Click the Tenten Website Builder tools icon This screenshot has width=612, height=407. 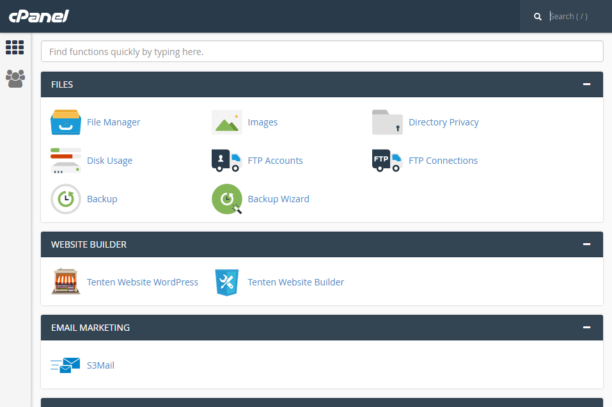[x=227, y=282]
